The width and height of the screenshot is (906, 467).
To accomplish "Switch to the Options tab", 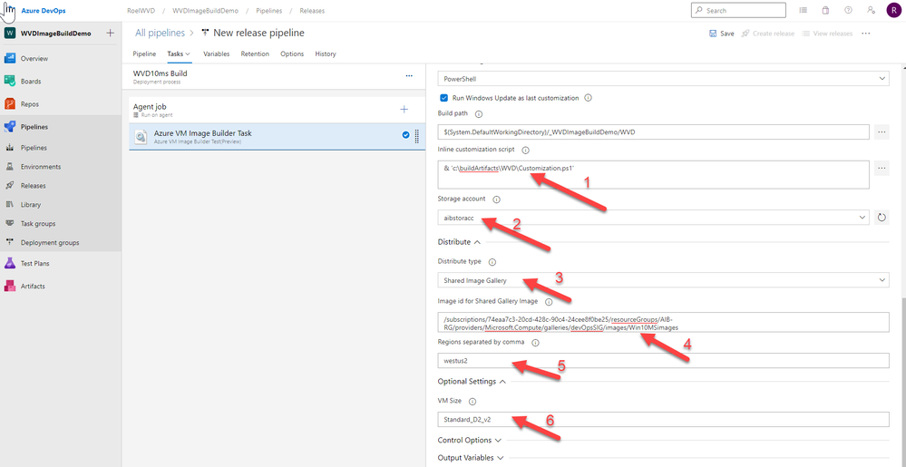I will click(292, 54).
